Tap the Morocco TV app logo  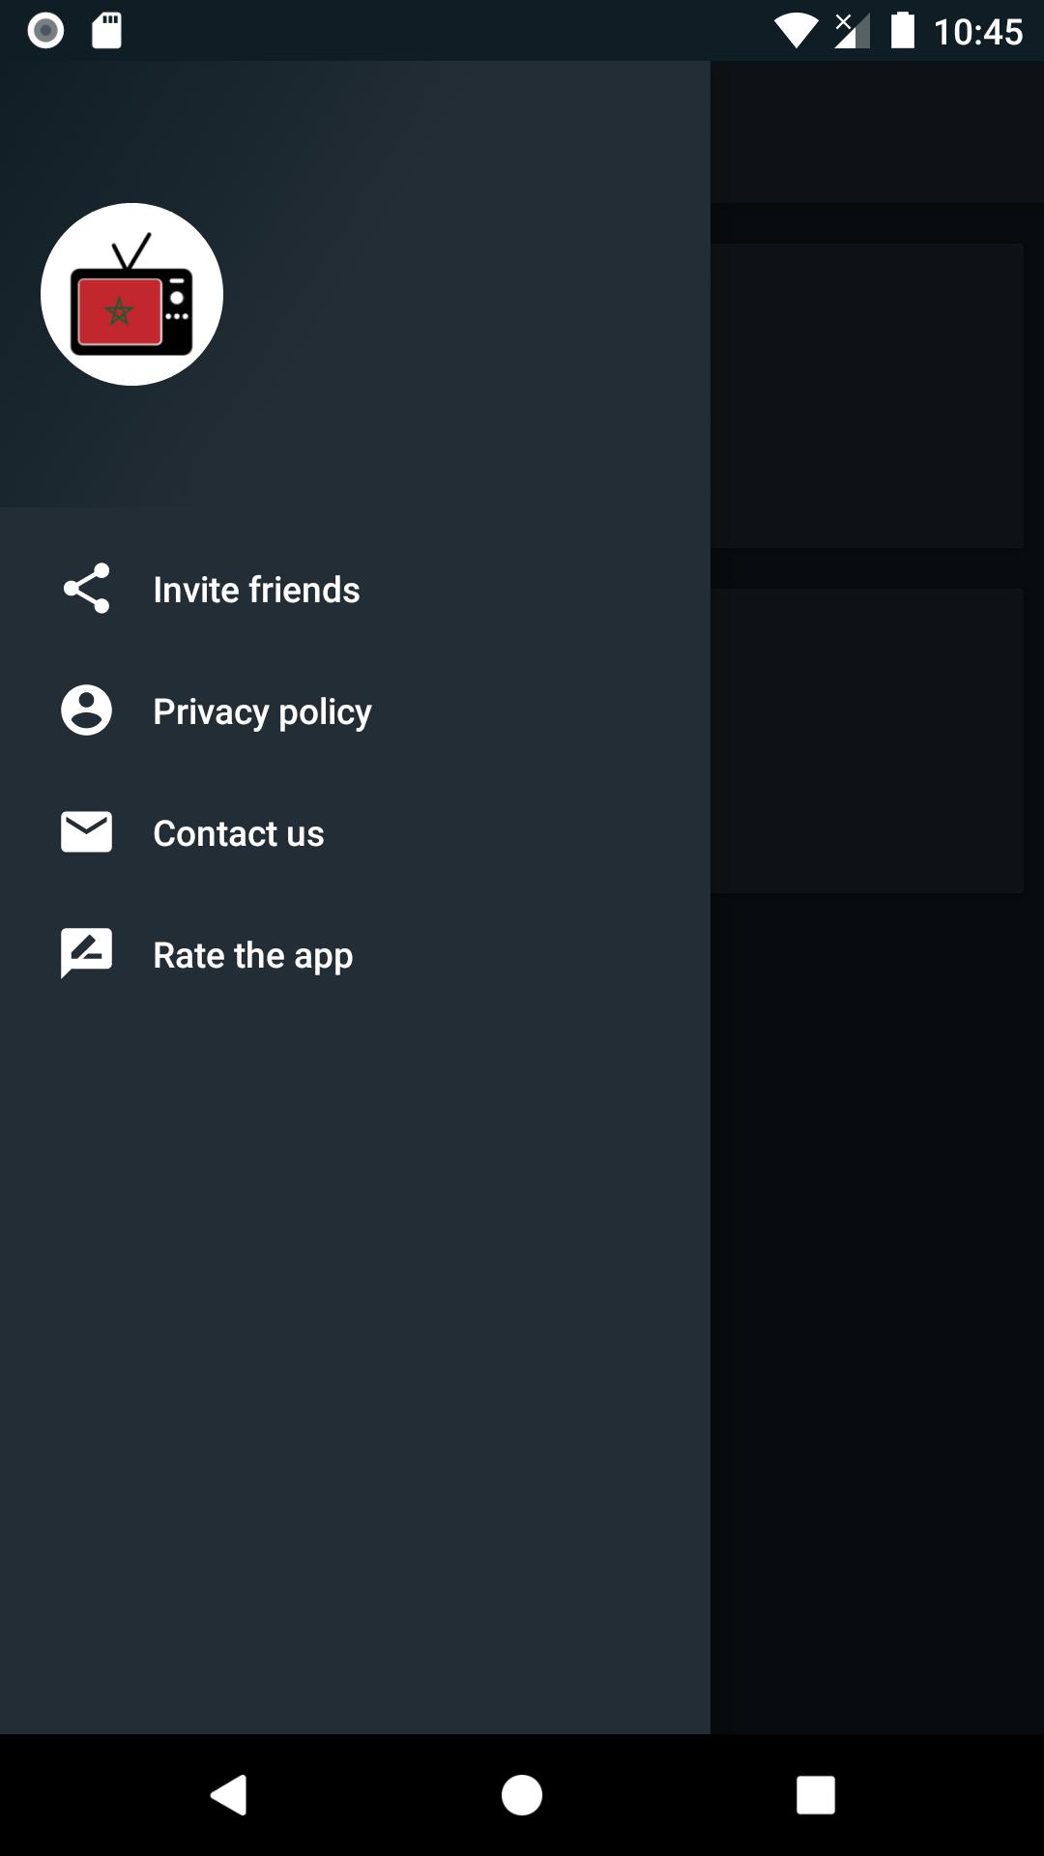131,294
